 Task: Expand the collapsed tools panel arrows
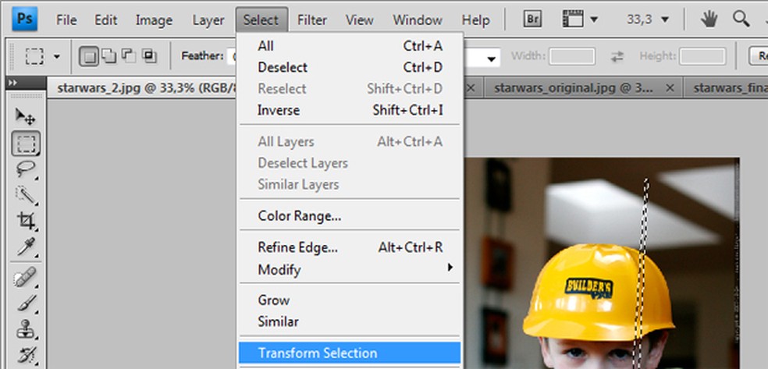pos(13,83)
